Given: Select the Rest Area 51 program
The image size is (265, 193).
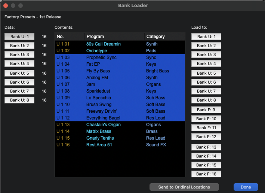Looking at the screenshot, I should (x=99, y=145).
